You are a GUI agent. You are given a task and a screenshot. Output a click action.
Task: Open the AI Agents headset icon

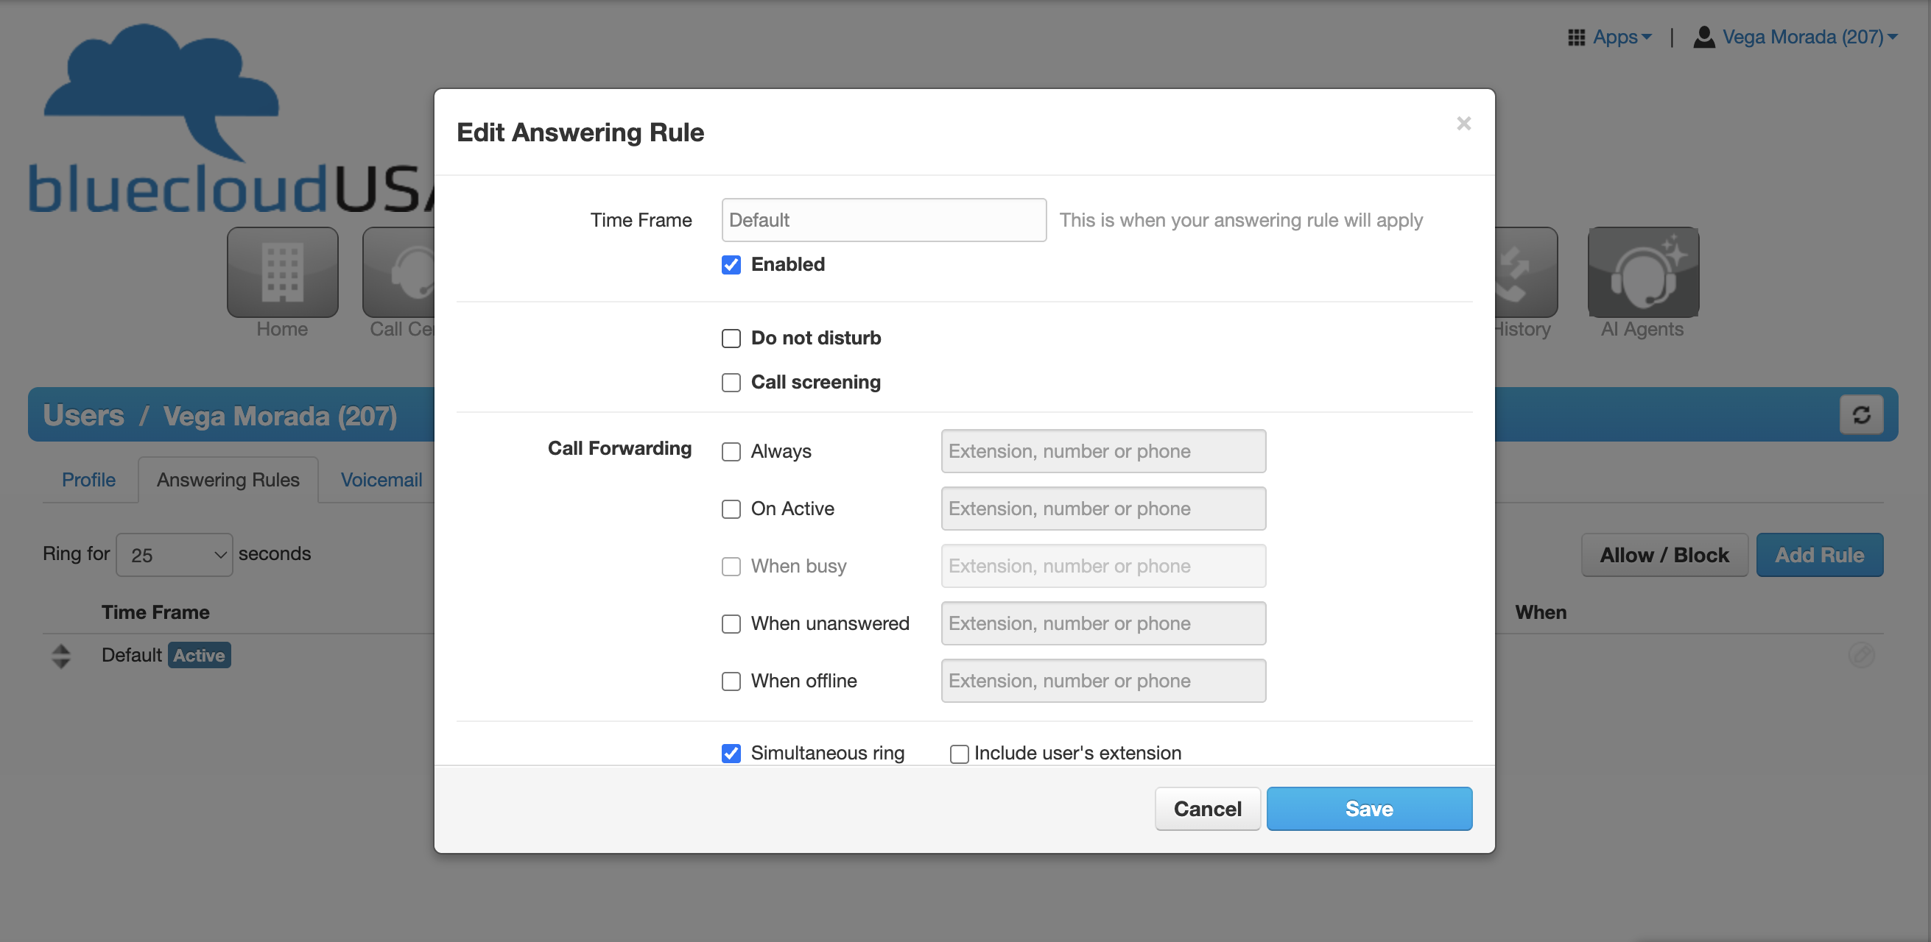pyautogui.click(x=1642, y=272)
